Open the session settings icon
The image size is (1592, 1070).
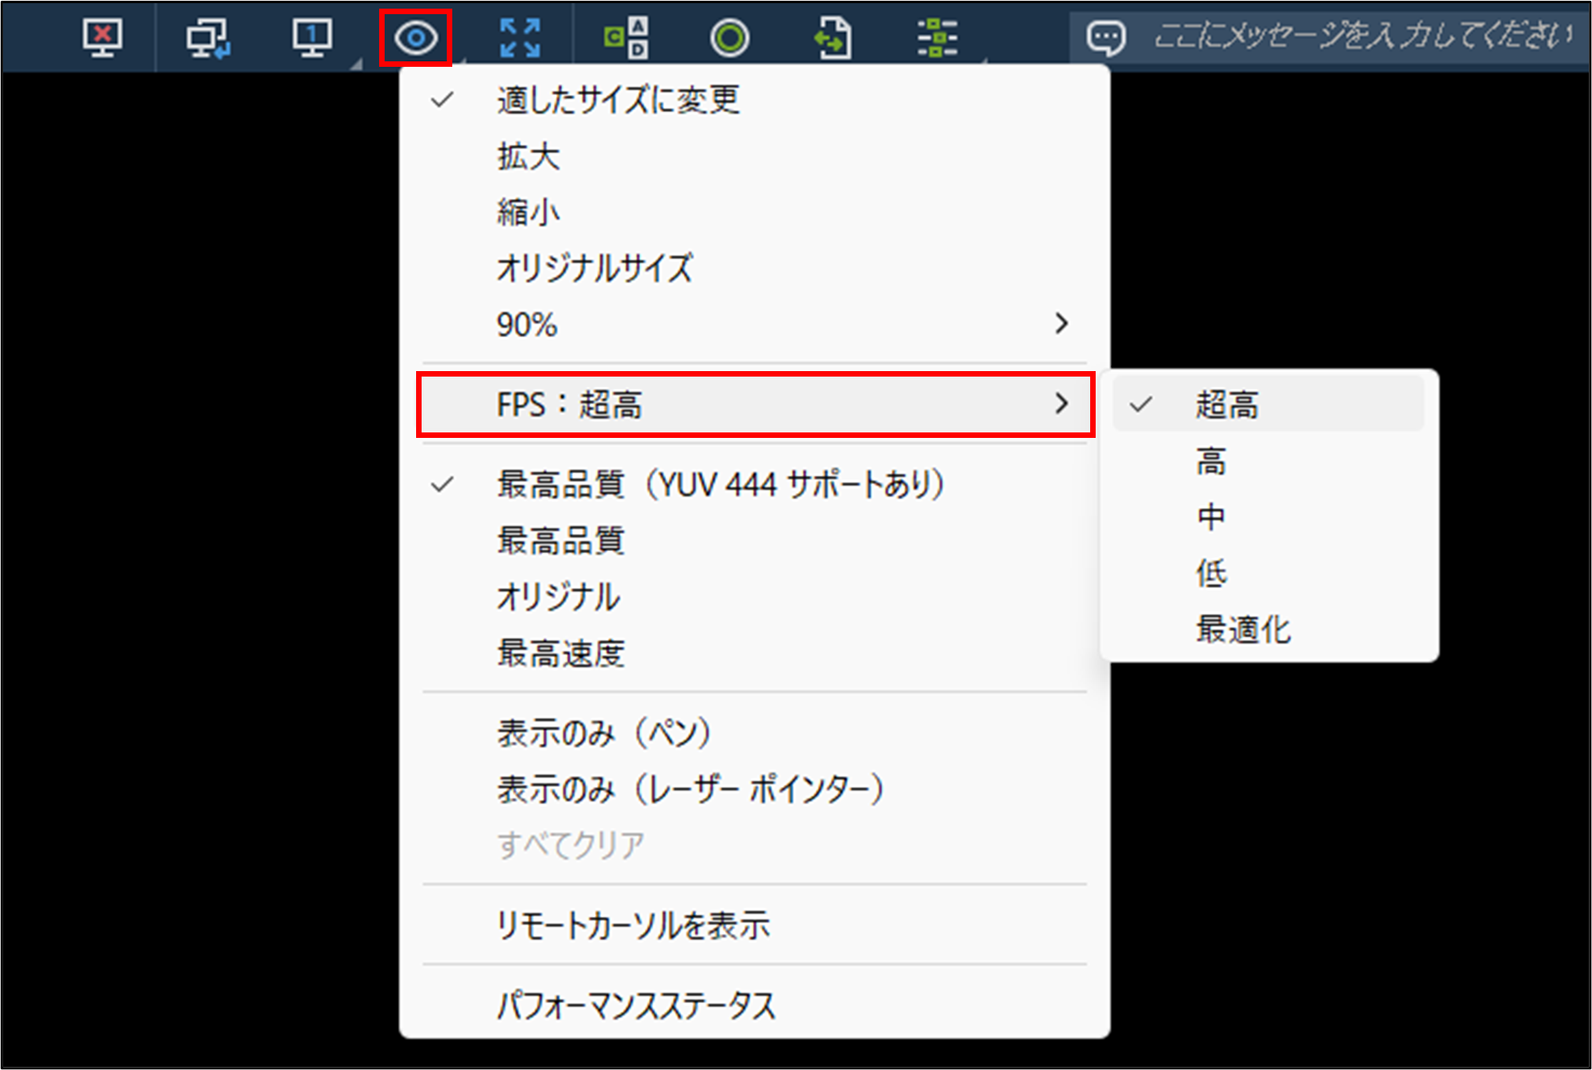[938, 37]
